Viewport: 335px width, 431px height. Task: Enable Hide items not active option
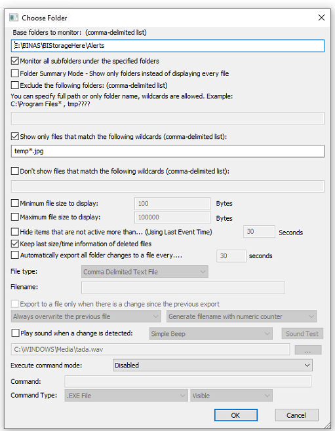[15, 232]
